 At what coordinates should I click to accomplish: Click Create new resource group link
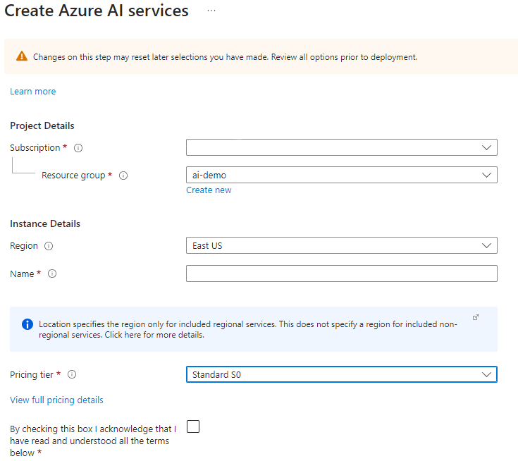(x=209, y=190)
